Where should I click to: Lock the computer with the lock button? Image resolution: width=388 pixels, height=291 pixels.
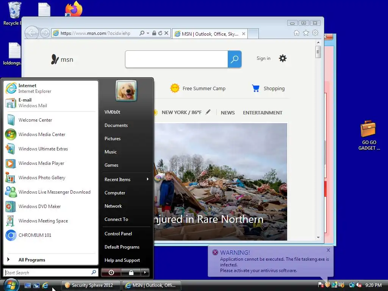pos(131,272)
